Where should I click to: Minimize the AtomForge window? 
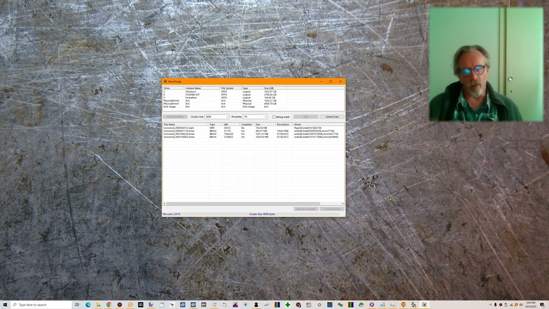[321, 81]
